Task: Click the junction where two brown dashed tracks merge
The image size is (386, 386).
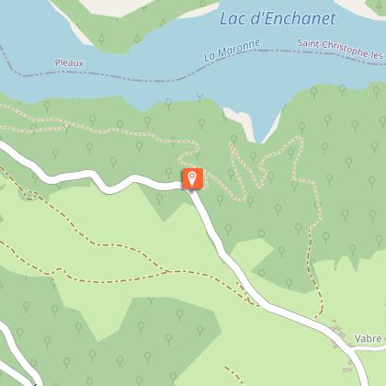Action: pyautogui.click(x=167, y=271)
